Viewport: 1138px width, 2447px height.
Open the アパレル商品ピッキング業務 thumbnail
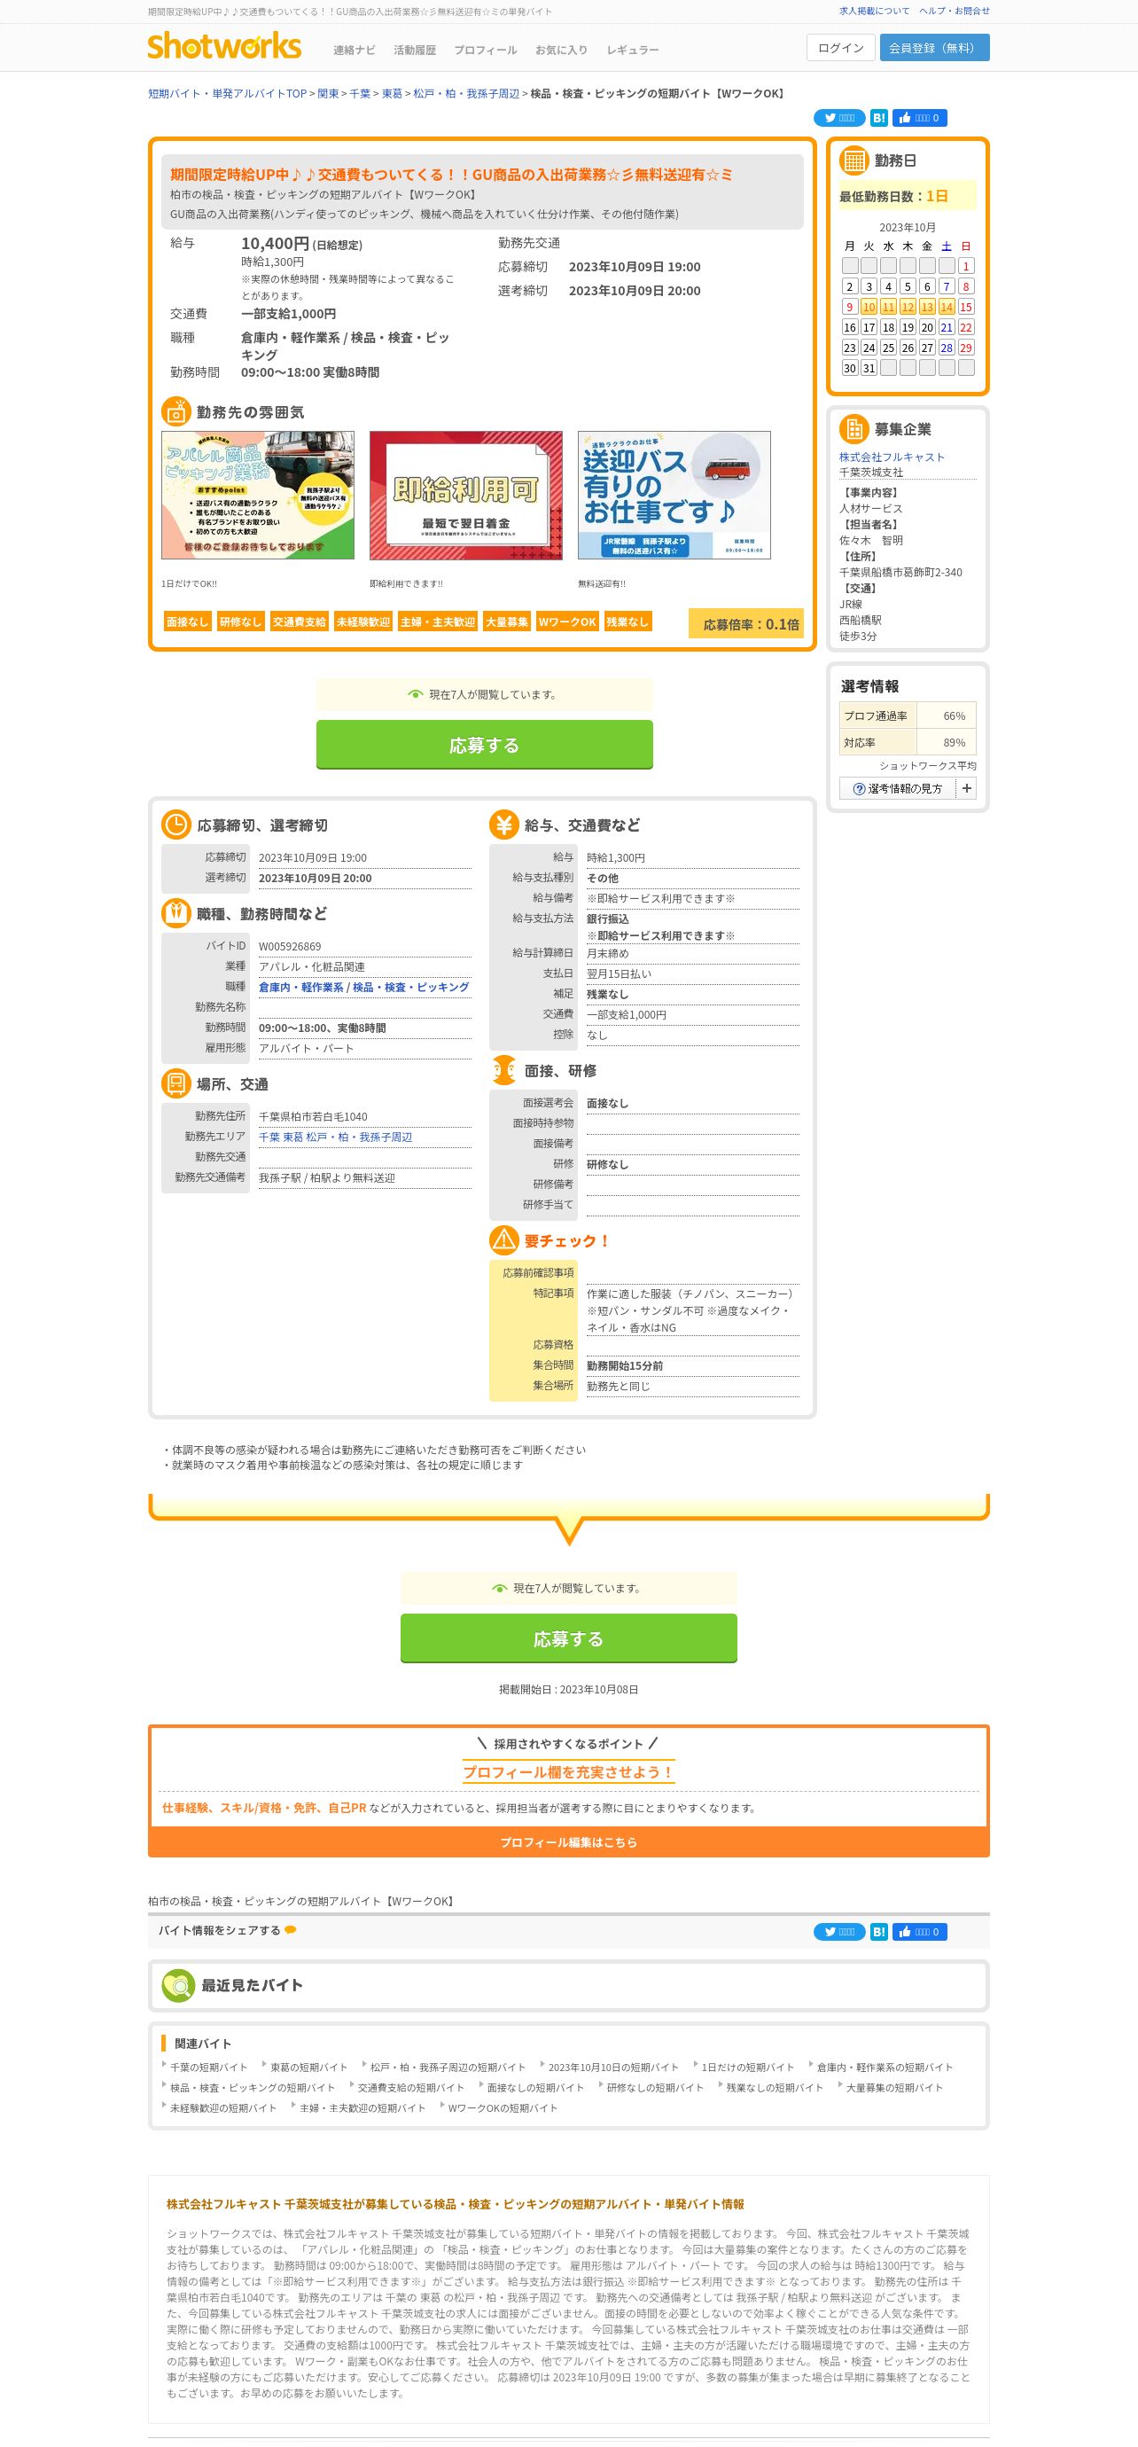coord(257,495)
